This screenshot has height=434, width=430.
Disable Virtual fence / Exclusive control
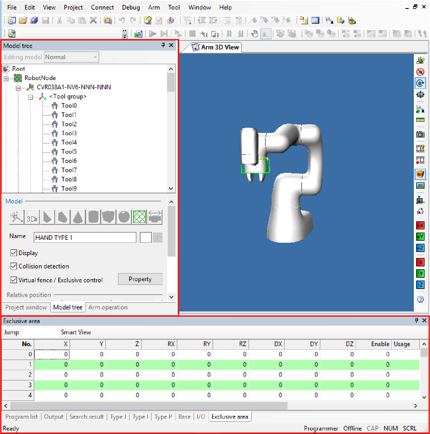coord(14,280)
